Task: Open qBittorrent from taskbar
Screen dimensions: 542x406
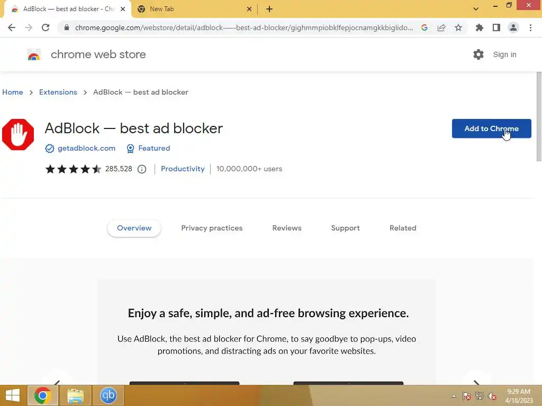Action: coord(108,395)
